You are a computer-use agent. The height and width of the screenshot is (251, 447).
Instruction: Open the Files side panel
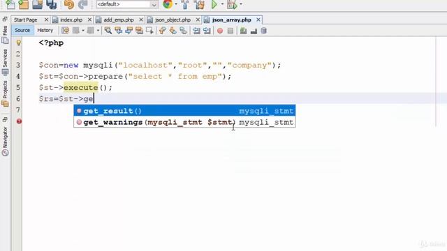[x=5, y=34]
